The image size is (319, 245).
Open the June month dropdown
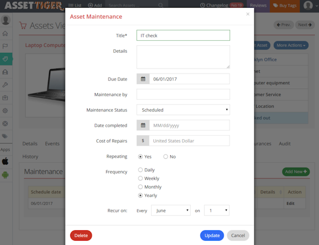(x=171, y=211)
